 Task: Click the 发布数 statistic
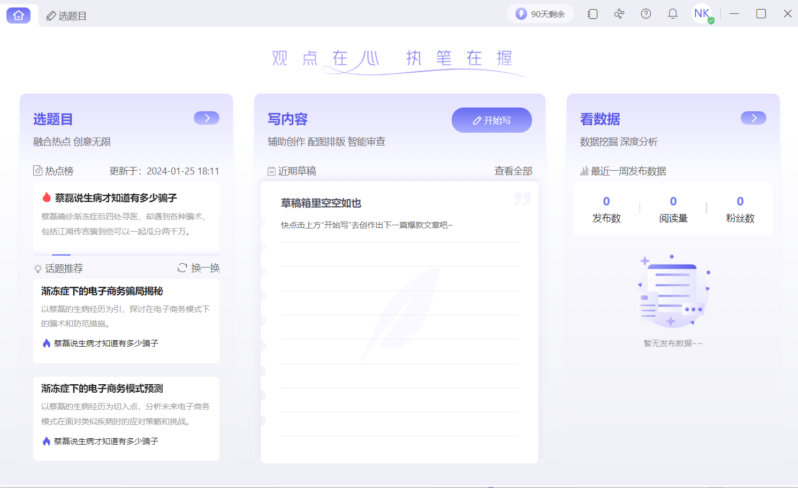point(606,209)
